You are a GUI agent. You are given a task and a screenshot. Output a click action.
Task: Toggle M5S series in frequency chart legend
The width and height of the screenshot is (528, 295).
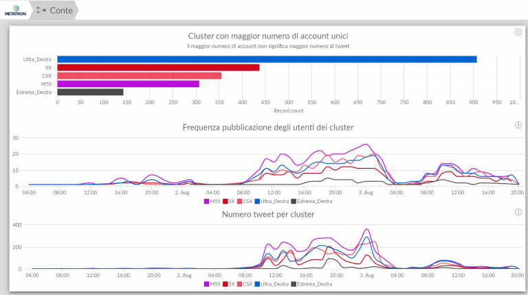[212, 201]
